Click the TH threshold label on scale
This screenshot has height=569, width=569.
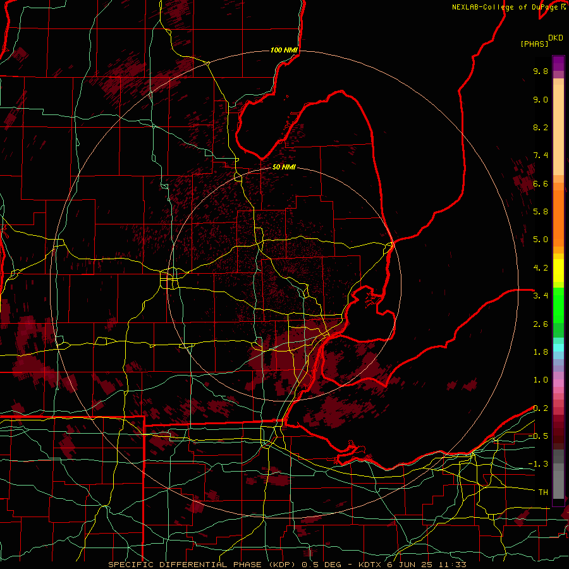(x=543, y=493)
